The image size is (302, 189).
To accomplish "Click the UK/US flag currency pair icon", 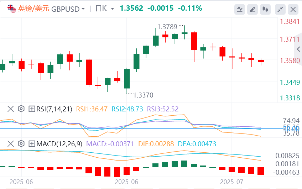I will click(12, 9).
